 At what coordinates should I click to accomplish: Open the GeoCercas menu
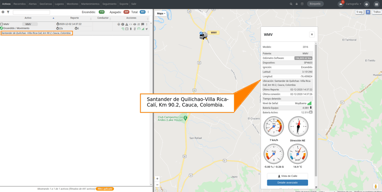pyautogui.click(x=46, y=4)
